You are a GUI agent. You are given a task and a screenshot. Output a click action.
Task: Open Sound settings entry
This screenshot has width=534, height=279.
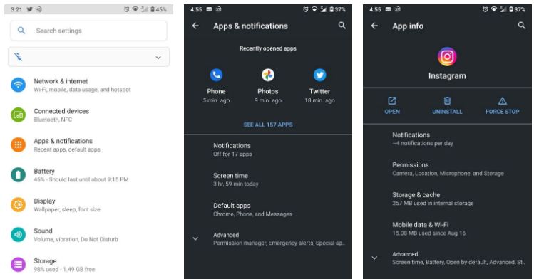88,234
